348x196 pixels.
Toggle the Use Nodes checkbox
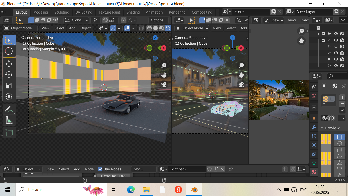pyautogui.click(x=100, y=169)
